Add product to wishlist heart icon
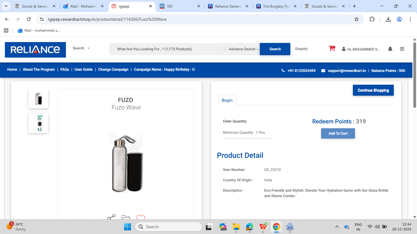Screen dimensions: 417x234 coord(140,218)
